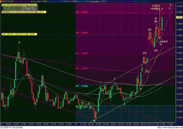Screen dimensions: 183x129
Task: Click the R1 : 1.6447 pivot label
Action: [82, 53]
